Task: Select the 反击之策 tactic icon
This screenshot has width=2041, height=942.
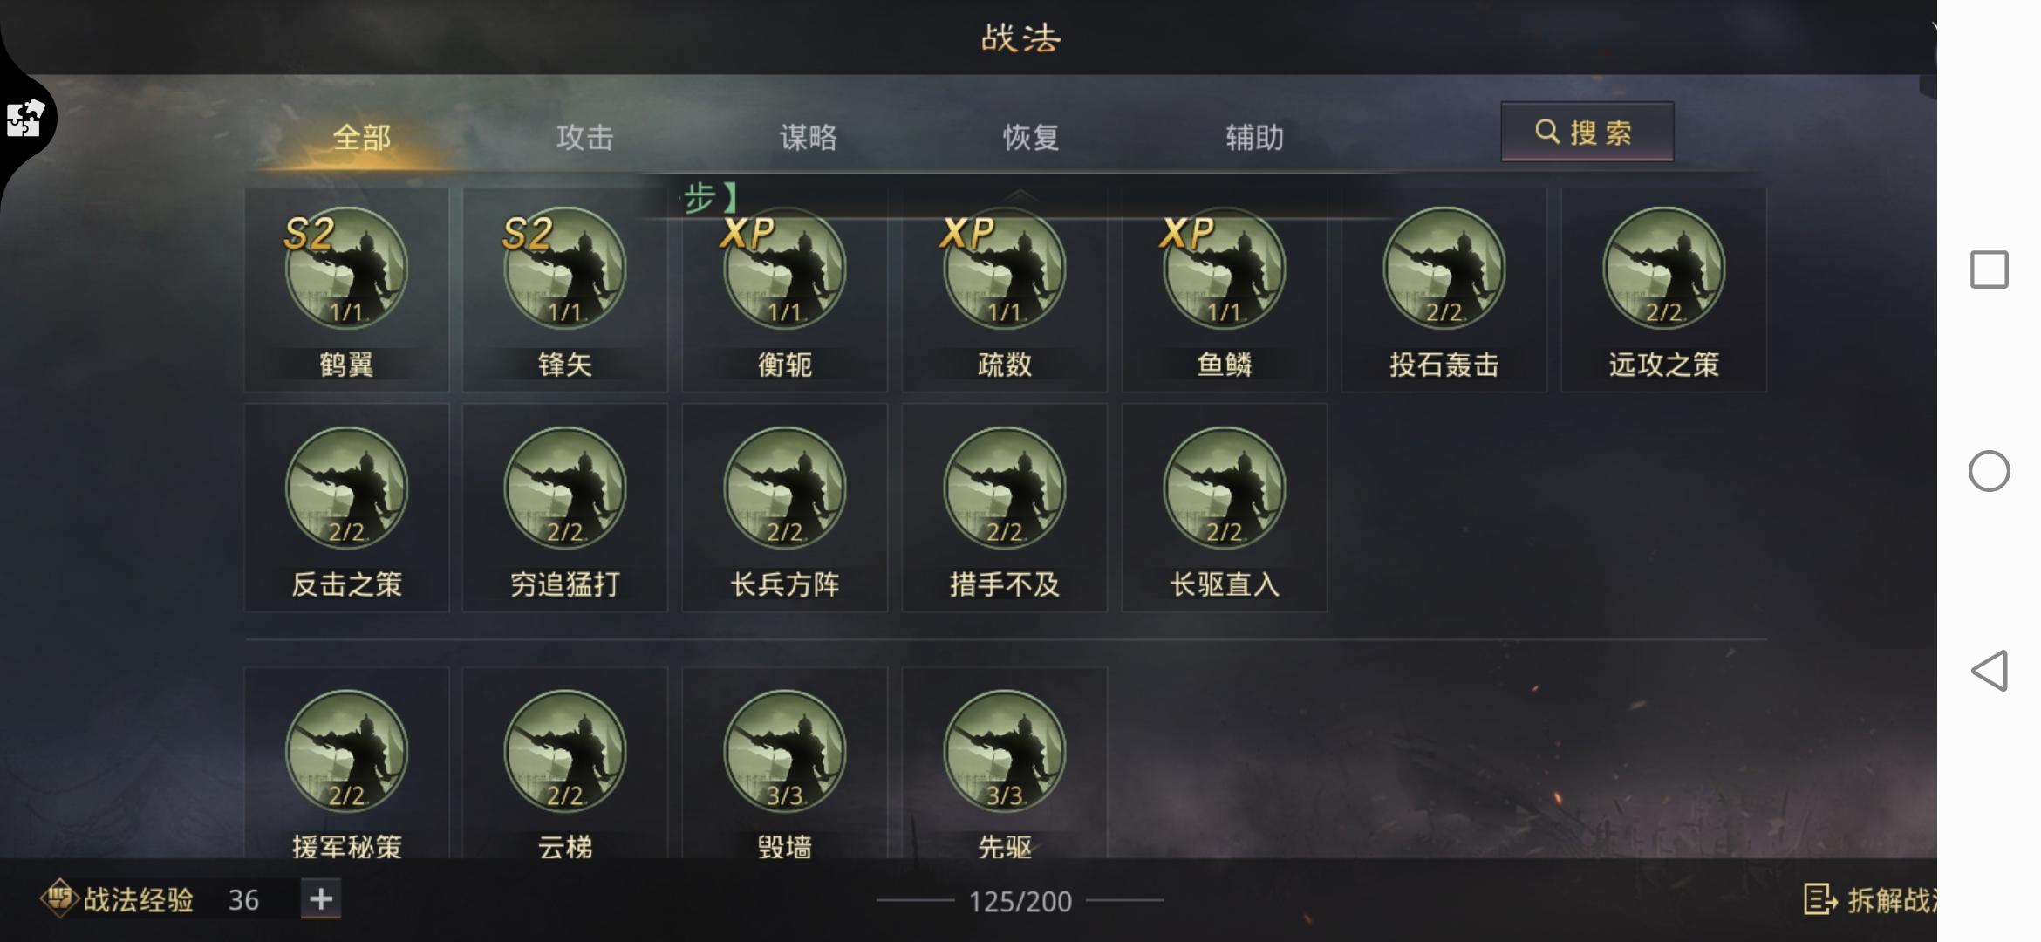Action: pos(346,488)
